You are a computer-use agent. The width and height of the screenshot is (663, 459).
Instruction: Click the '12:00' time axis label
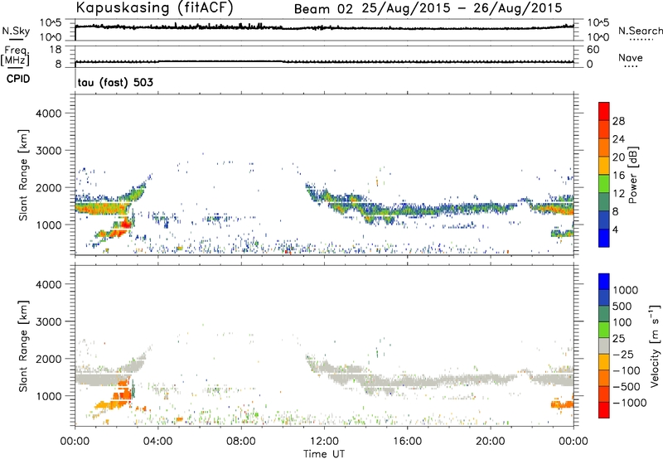pos(324,442)
